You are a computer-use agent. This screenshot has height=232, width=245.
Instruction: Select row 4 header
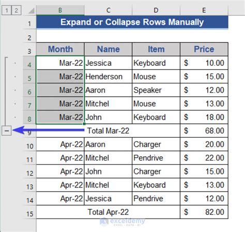(29, 63)
